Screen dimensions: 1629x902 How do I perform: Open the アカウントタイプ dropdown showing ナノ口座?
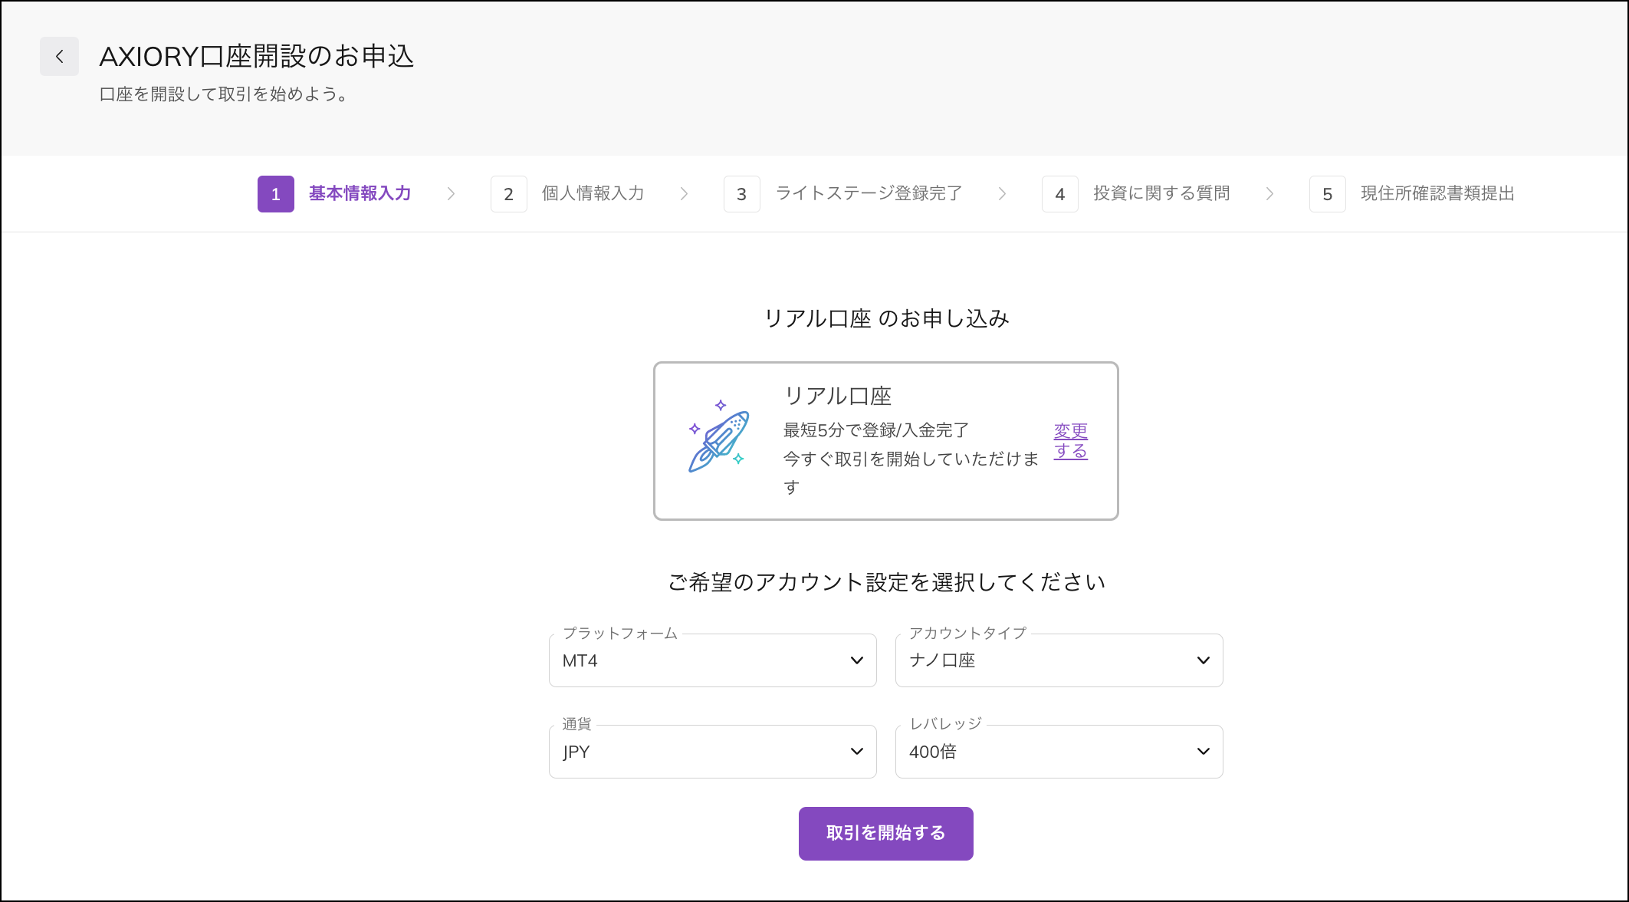(1059, 660)
